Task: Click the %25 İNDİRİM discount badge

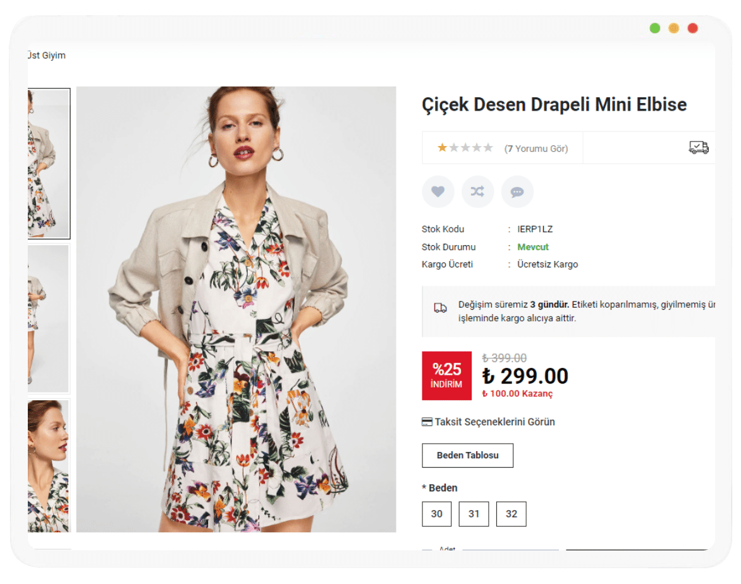Action: click(446, 375)
